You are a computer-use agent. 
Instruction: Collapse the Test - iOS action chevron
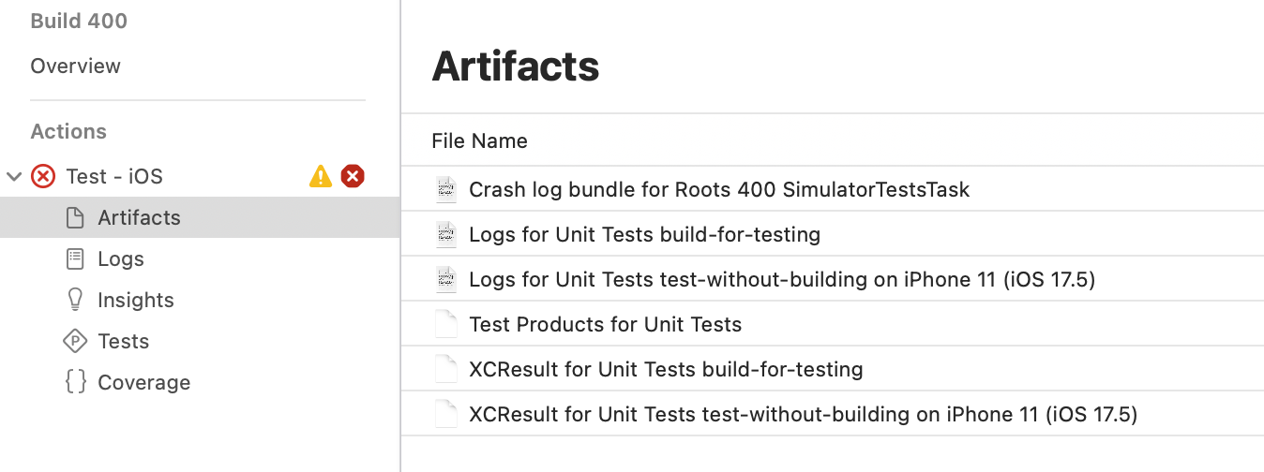14,176
